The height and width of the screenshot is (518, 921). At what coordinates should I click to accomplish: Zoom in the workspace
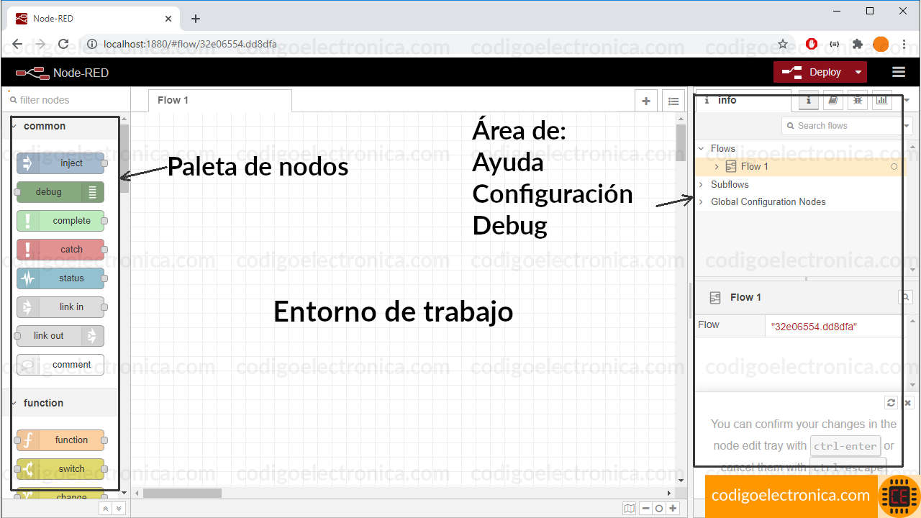click(x=673, y=509)
